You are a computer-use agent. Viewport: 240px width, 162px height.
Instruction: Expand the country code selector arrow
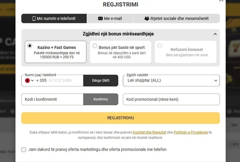point(33,80)
